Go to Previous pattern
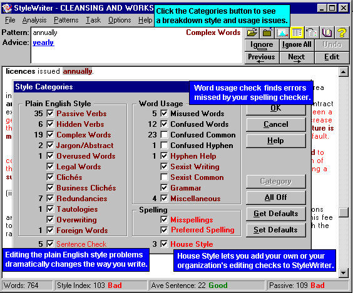Screen dimensions: 353x293 tap(262, 57)
